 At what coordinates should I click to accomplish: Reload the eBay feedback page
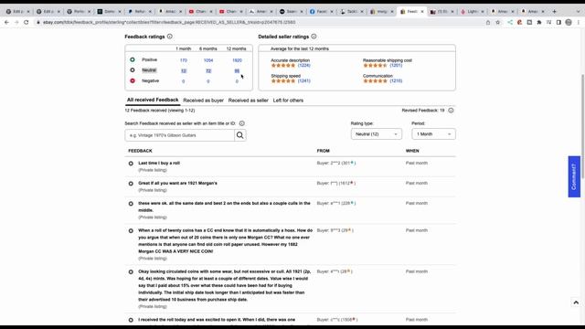27,22
